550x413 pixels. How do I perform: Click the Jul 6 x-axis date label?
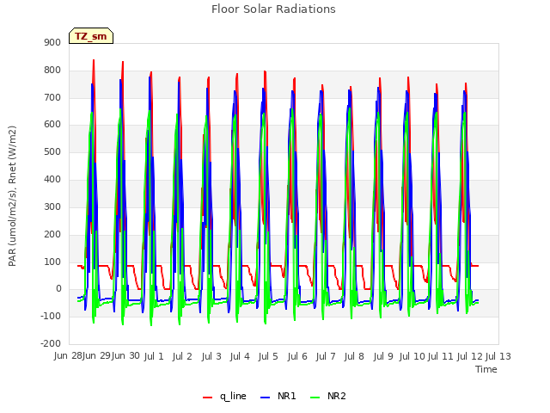pyautogui.click(x=297, y=356)
